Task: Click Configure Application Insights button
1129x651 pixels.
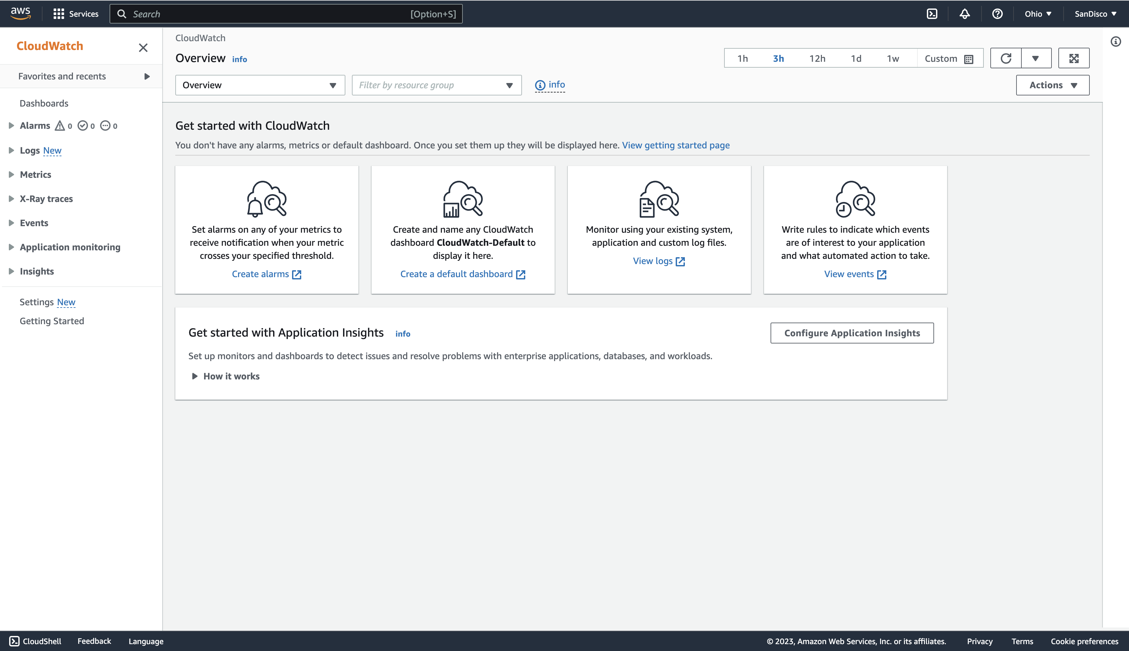Action: 852,333
